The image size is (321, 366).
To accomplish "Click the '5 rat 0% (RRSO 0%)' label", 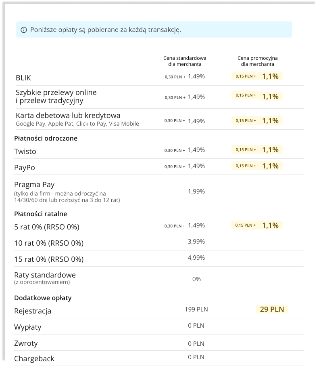I will click(47, 227).
